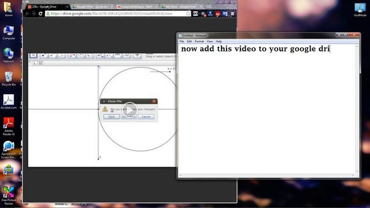Viewport: 370px width, 208px height.
Task: Open the Adobe Reader XI shortcut
Action: tap(9, 127)
